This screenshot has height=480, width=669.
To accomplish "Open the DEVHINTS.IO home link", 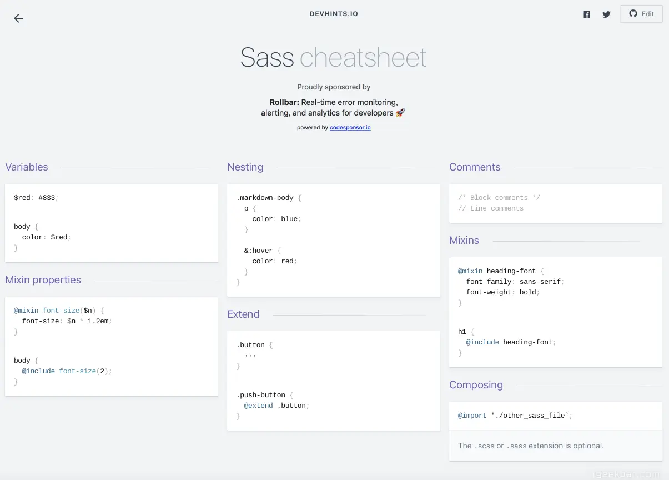I will point(334,14).
